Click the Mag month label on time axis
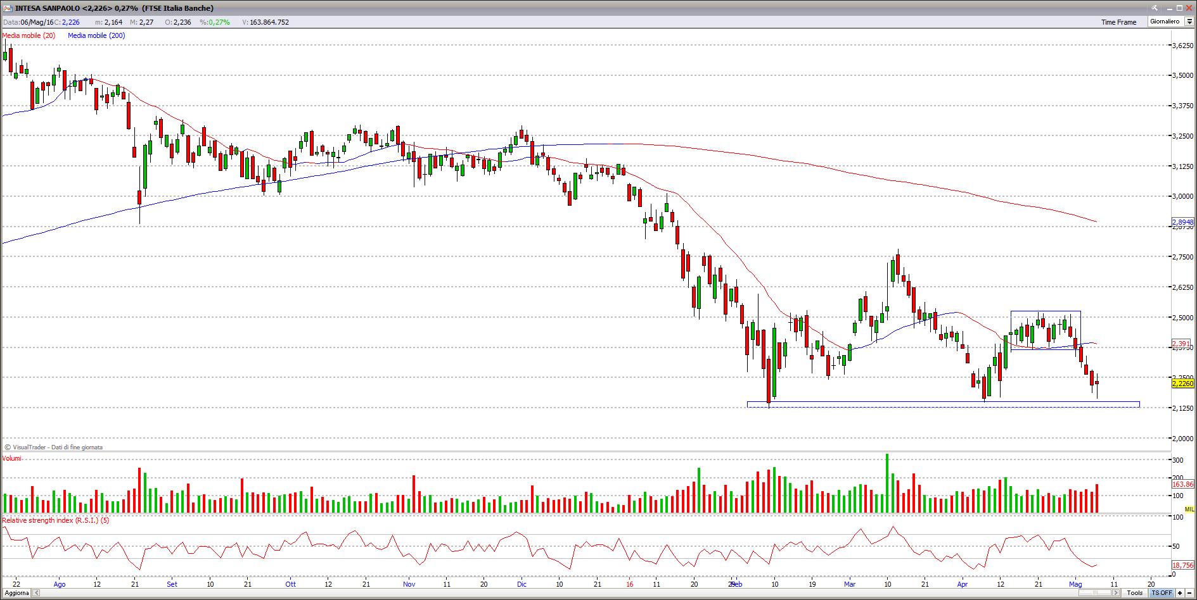 pos(1075,584)
